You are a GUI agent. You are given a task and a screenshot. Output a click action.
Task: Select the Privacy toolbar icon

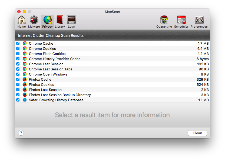[x=47, y=22]
